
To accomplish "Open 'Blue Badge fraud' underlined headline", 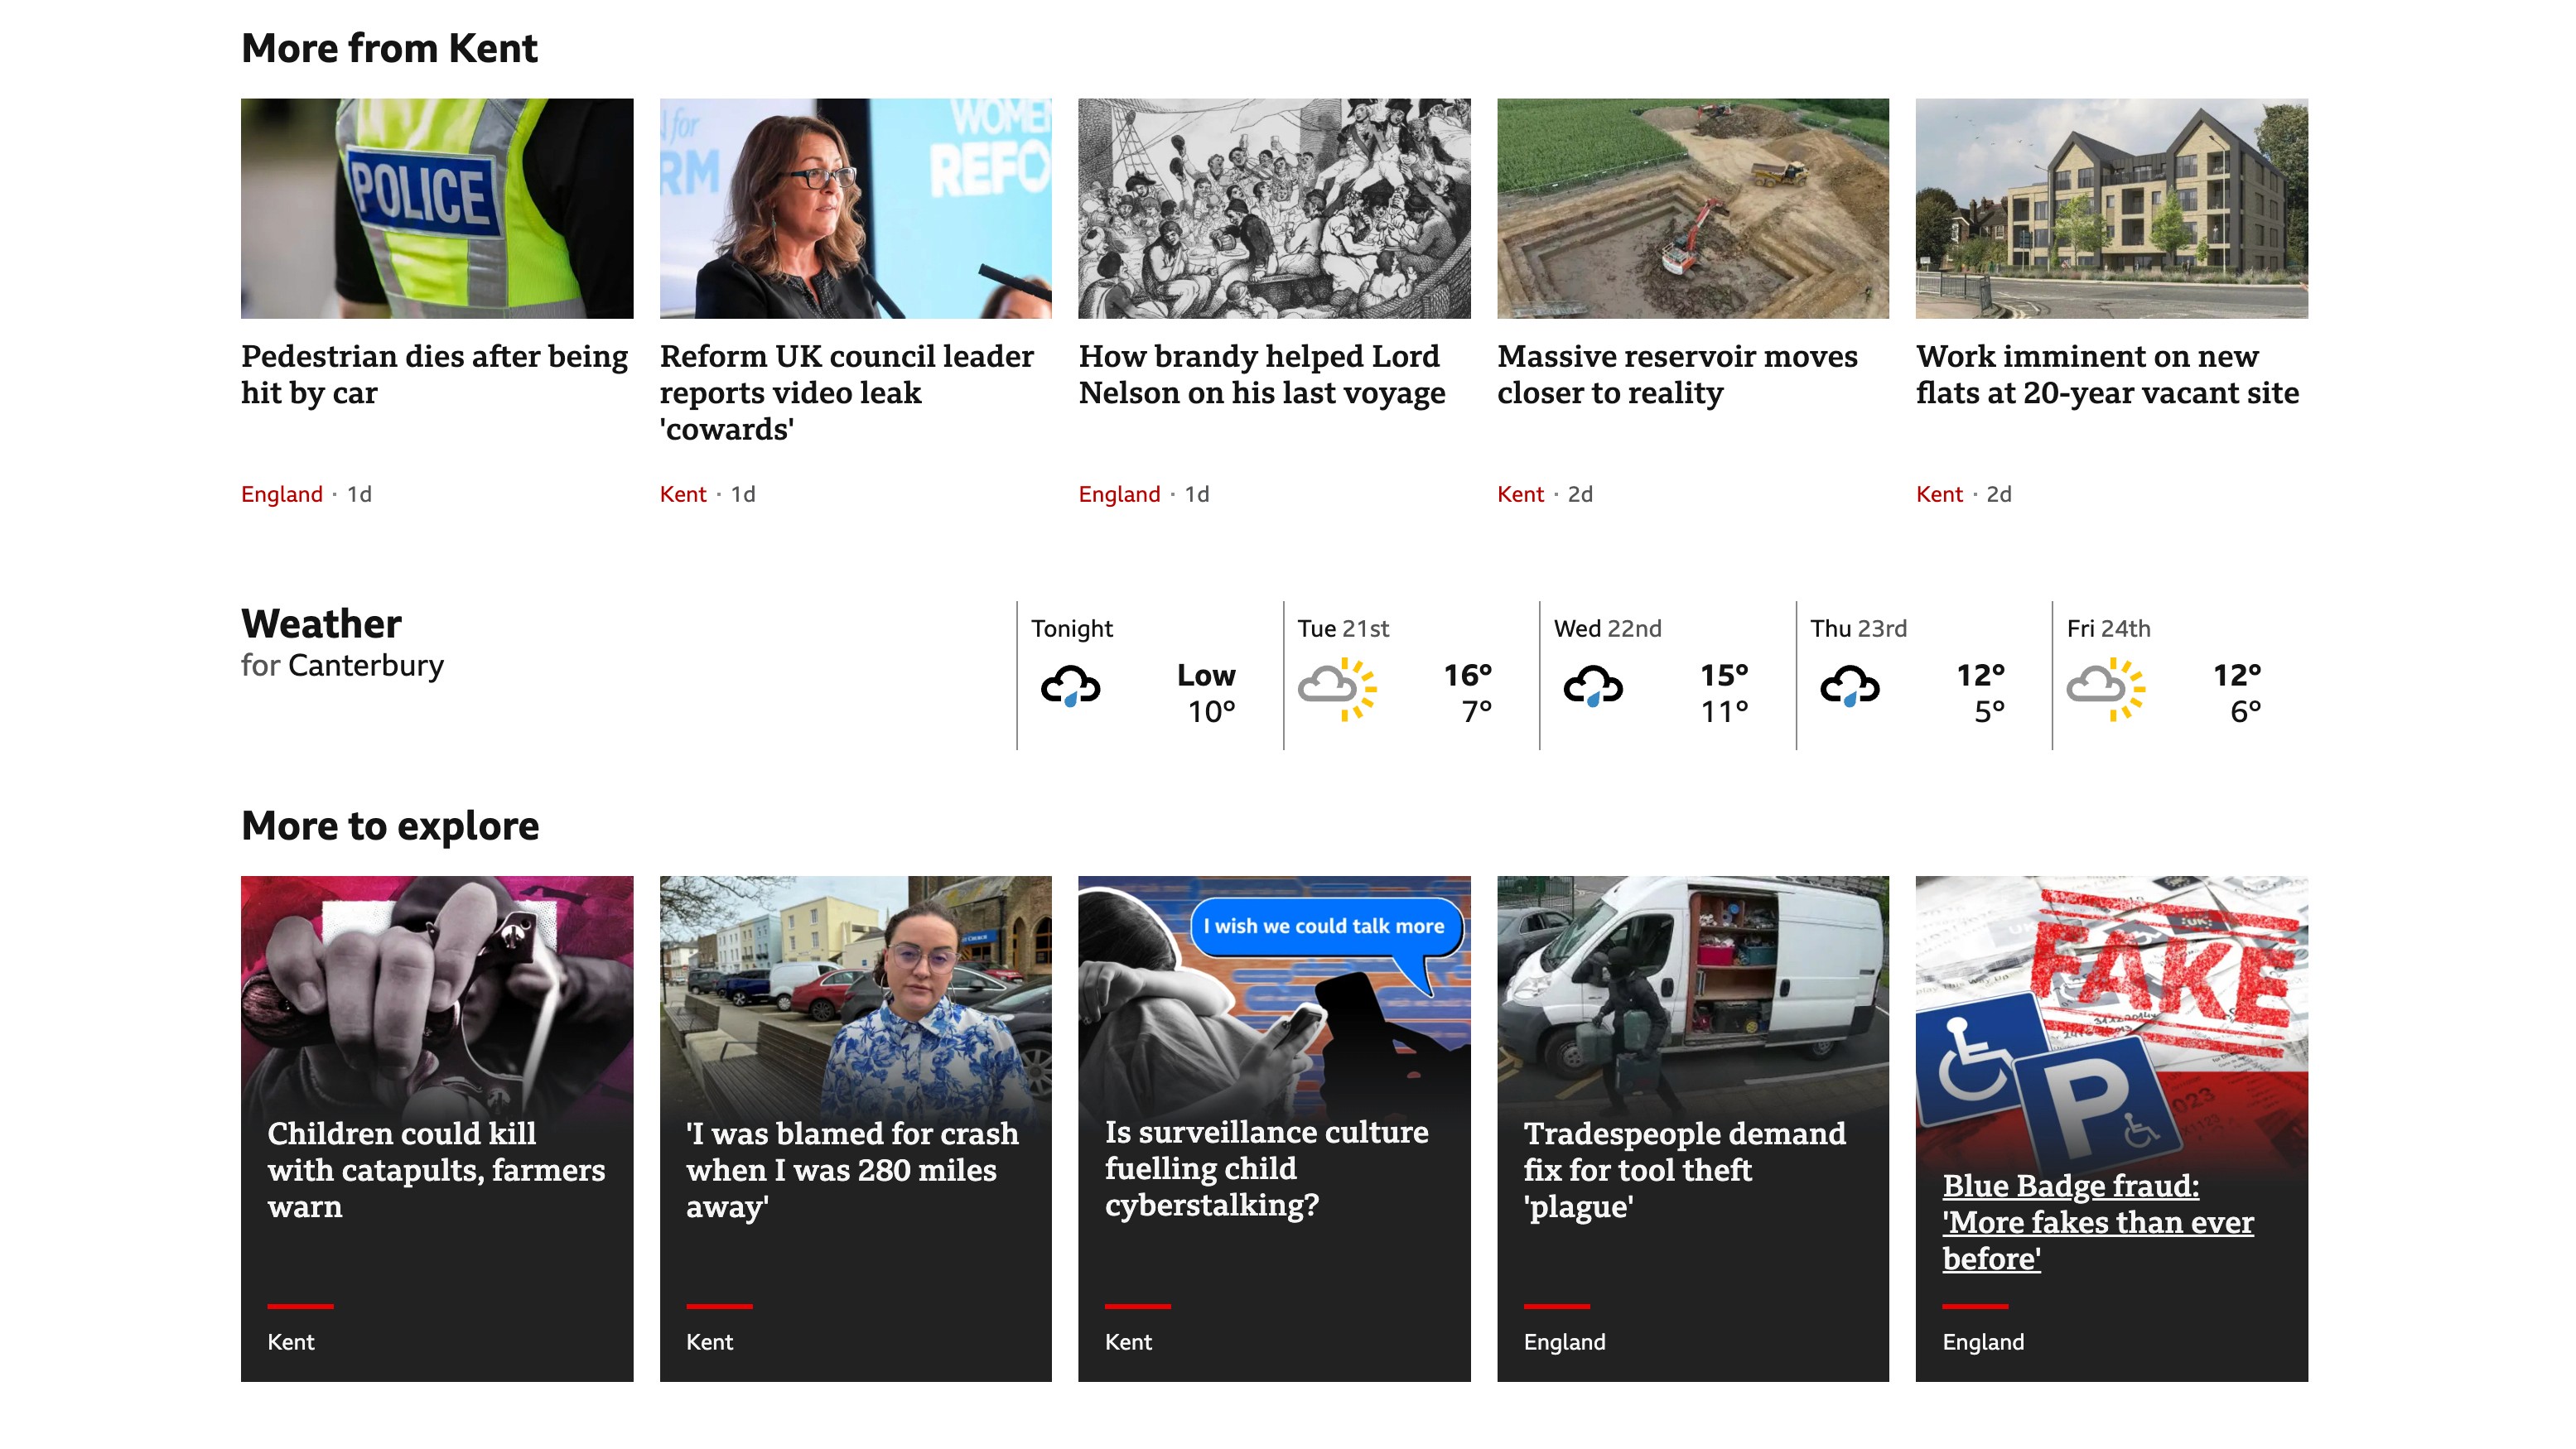I will 2097,1221.
